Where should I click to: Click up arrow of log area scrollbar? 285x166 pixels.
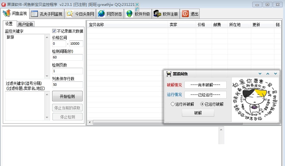221,130
